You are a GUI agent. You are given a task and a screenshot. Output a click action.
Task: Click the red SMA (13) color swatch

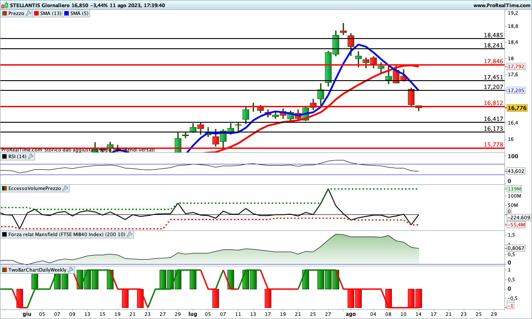(36, 13)
